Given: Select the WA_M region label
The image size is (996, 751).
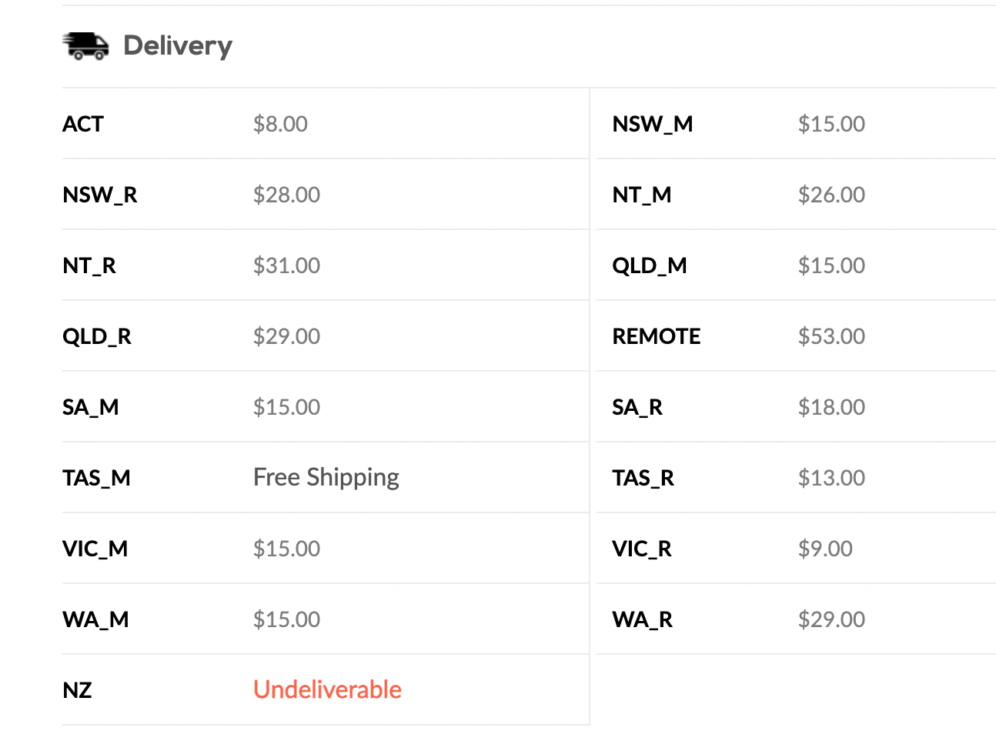Looking at the screenshot, I should point(95,619).
